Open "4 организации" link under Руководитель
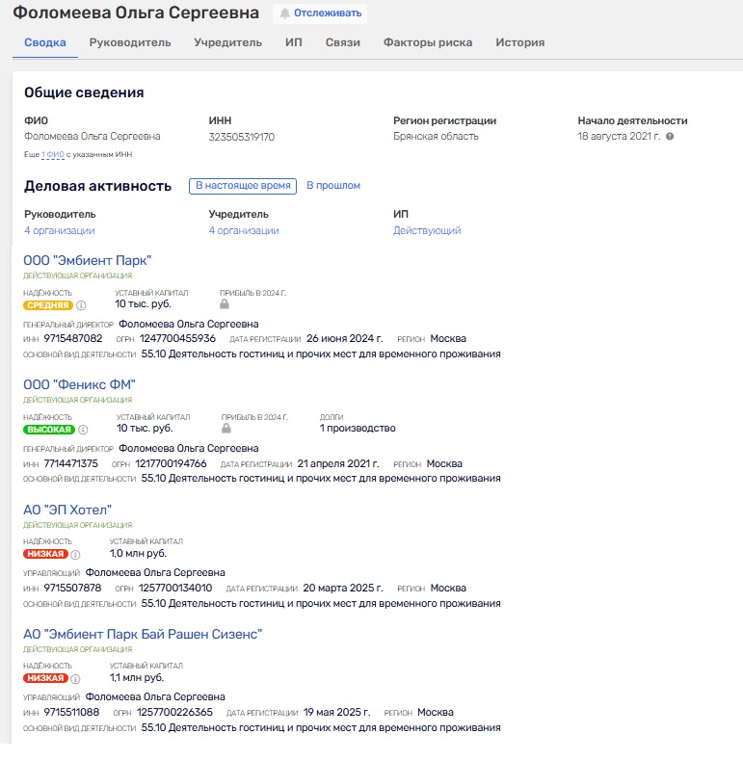This screenshot has width=743, height=760. (60, 231)
